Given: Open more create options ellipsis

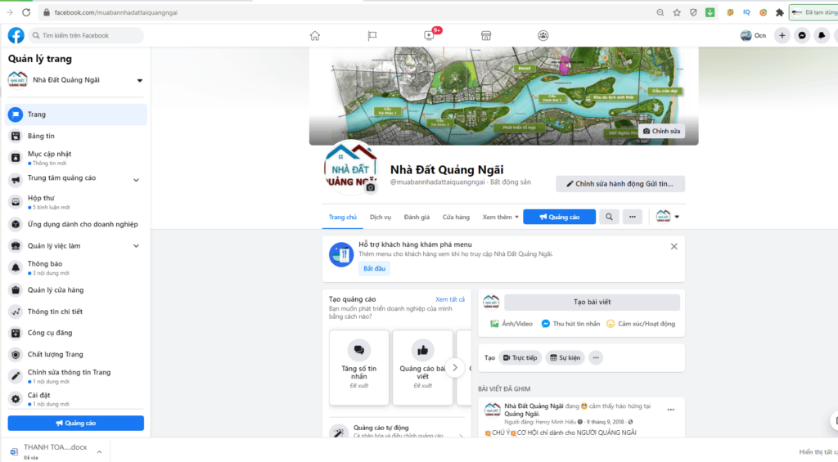Looking at the screenshot, I should 596,357.
